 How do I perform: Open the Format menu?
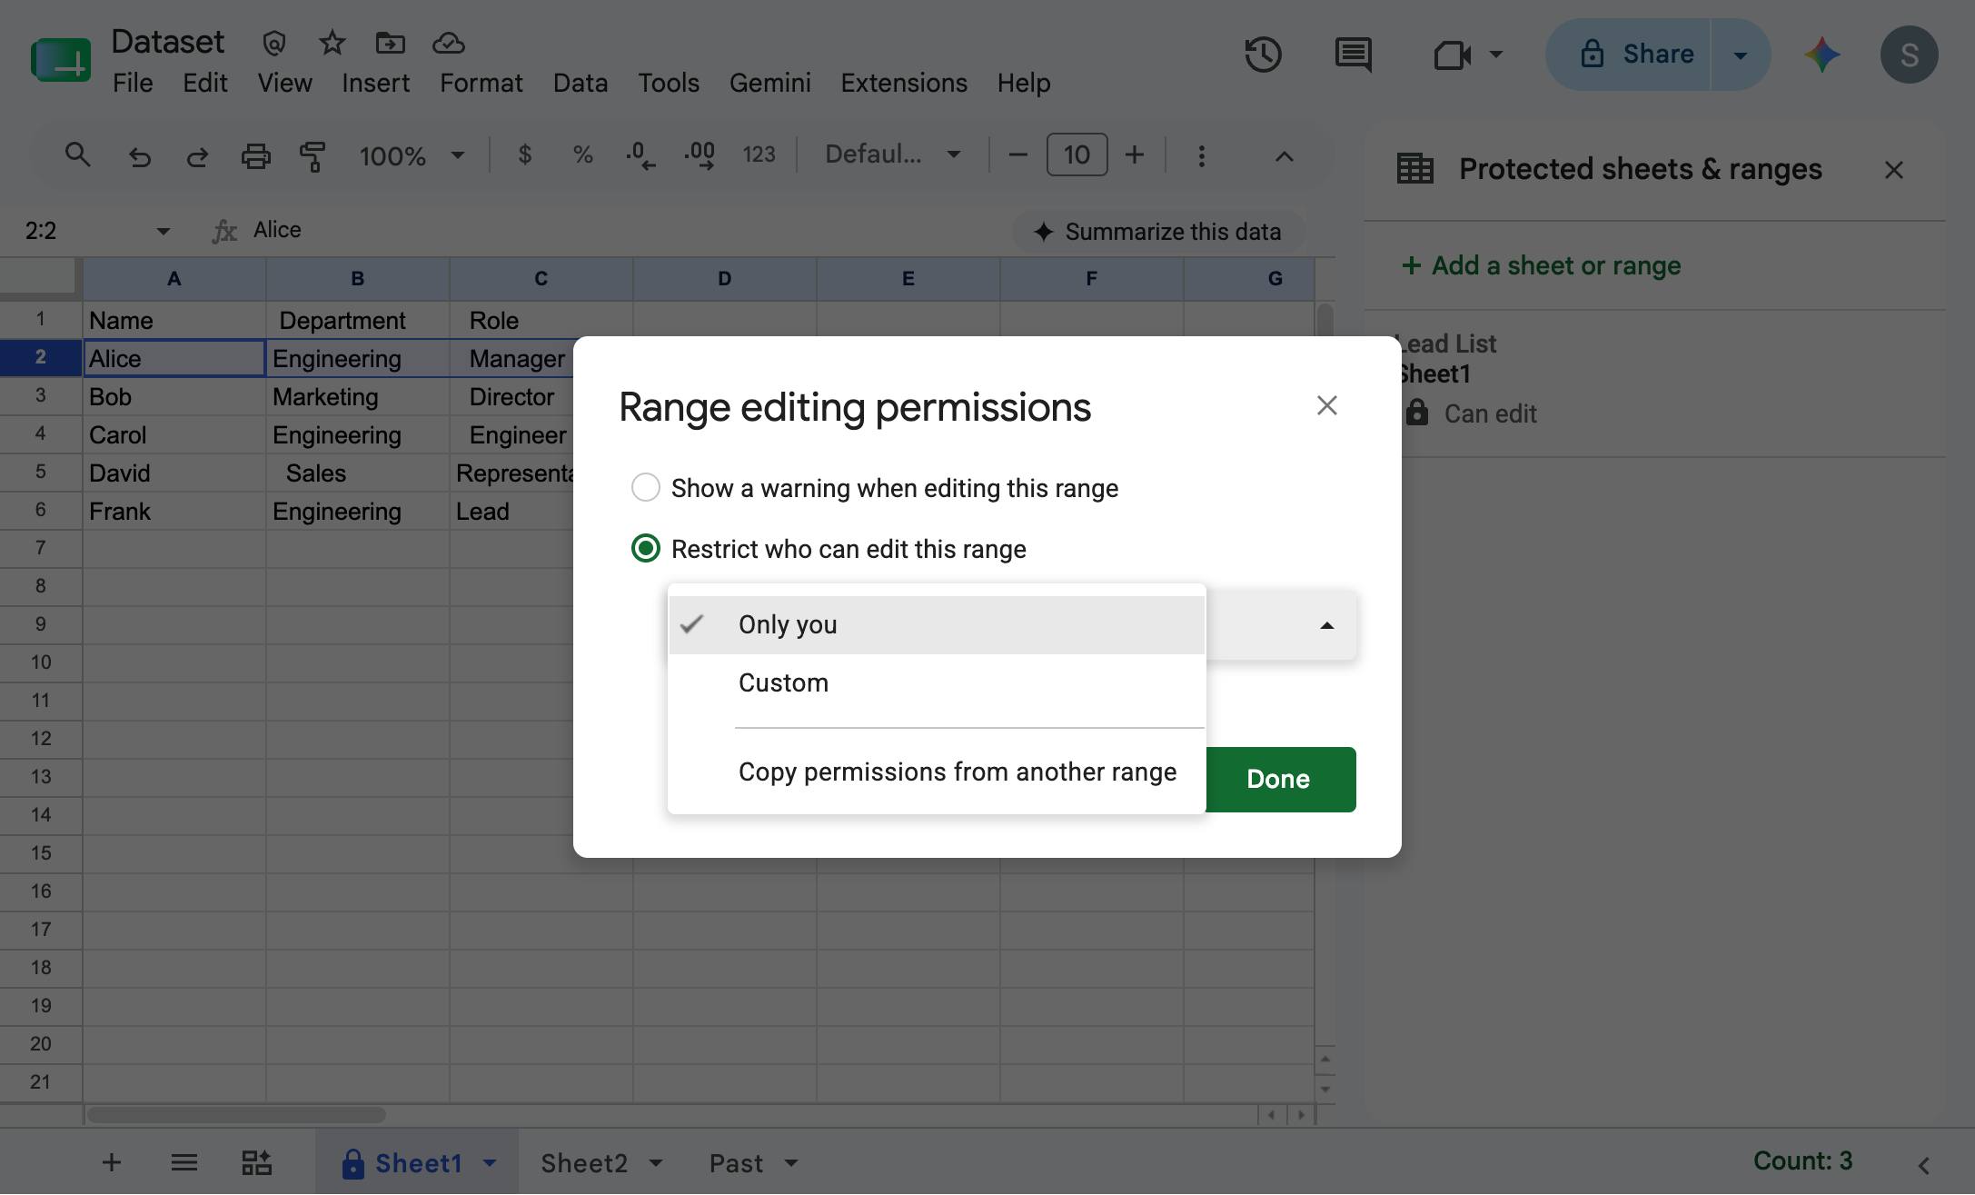click(x=481, y=83)
